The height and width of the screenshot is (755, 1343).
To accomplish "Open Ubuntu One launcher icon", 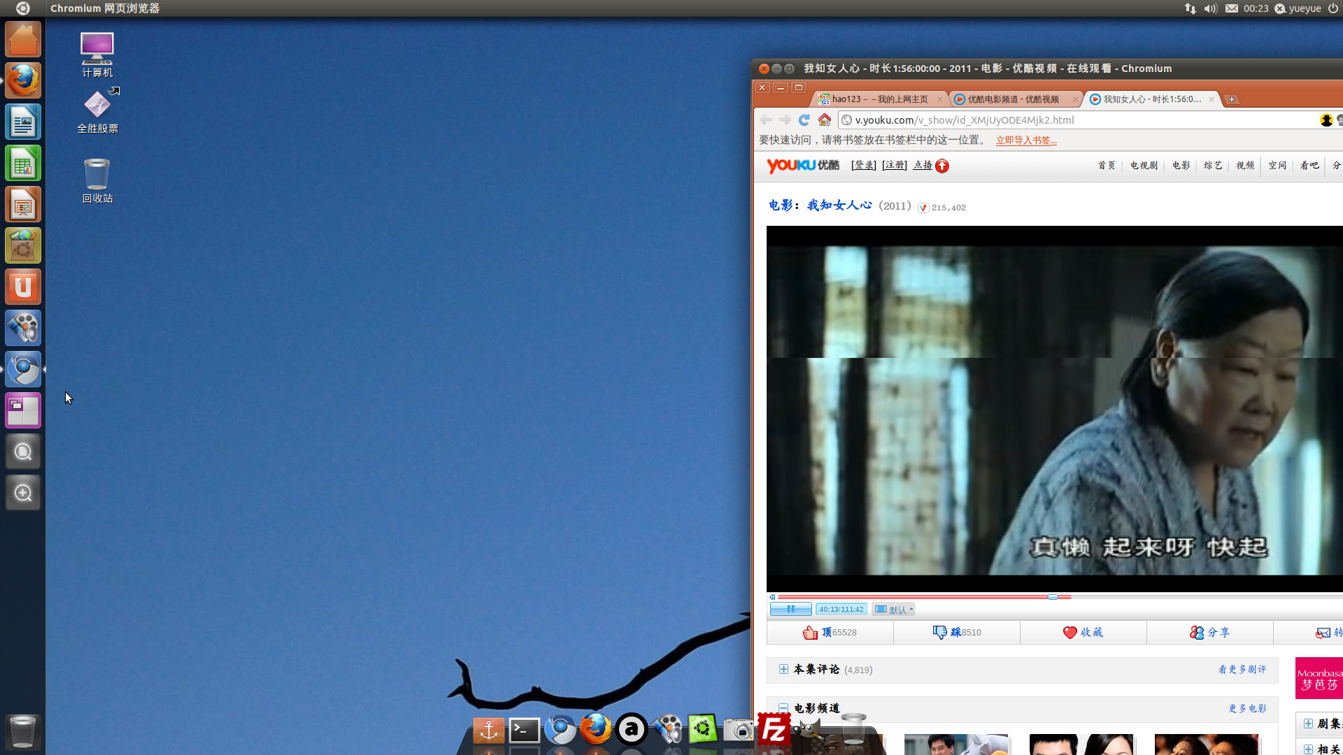I will point(23,287).
